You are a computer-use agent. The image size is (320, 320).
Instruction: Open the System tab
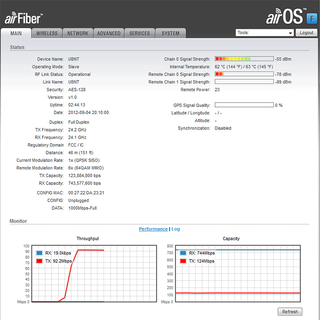(x=170, y=33)
